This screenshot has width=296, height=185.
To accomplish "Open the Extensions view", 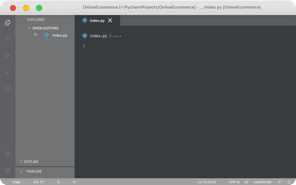I will pyautogui.click(x=8, y=89).
